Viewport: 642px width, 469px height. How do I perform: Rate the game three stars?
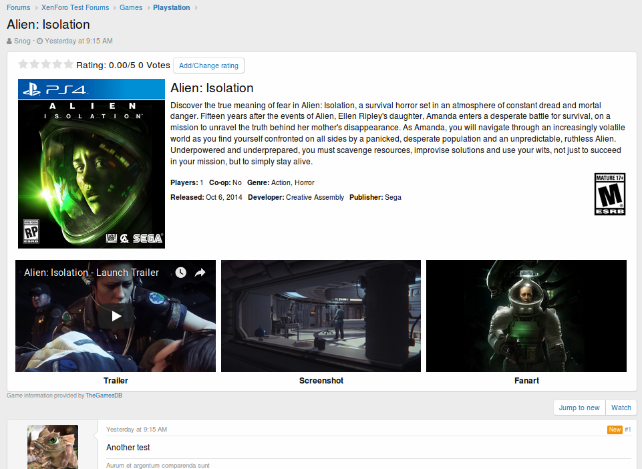pyautogui.click(x=46, y=64)
